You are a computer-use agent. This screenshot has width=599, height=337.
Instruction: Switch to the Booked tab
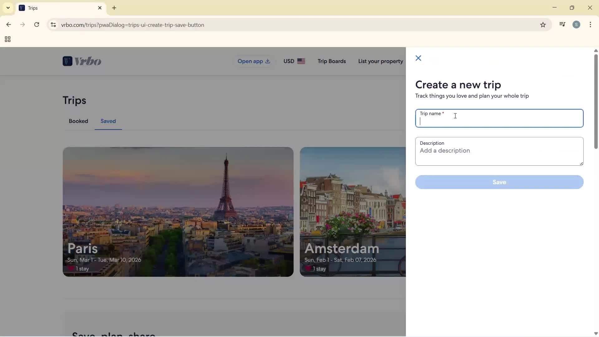coord(78,121)
